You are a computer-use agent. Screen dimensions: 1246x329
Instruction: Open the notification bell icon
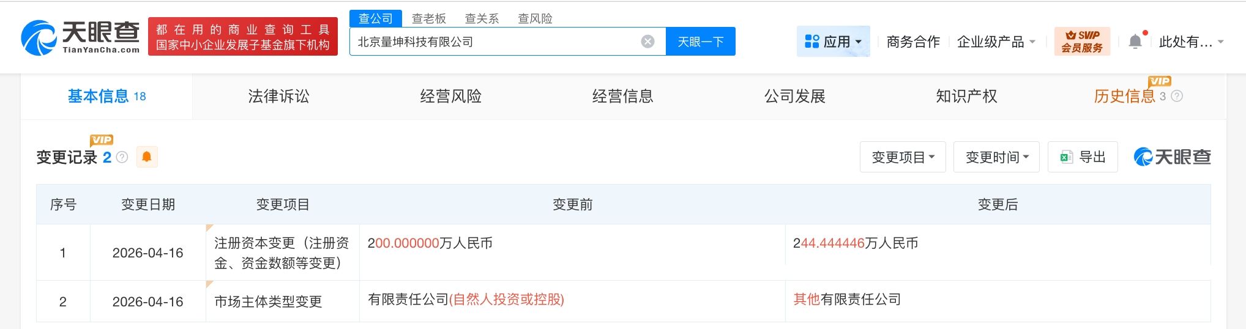1135,42
